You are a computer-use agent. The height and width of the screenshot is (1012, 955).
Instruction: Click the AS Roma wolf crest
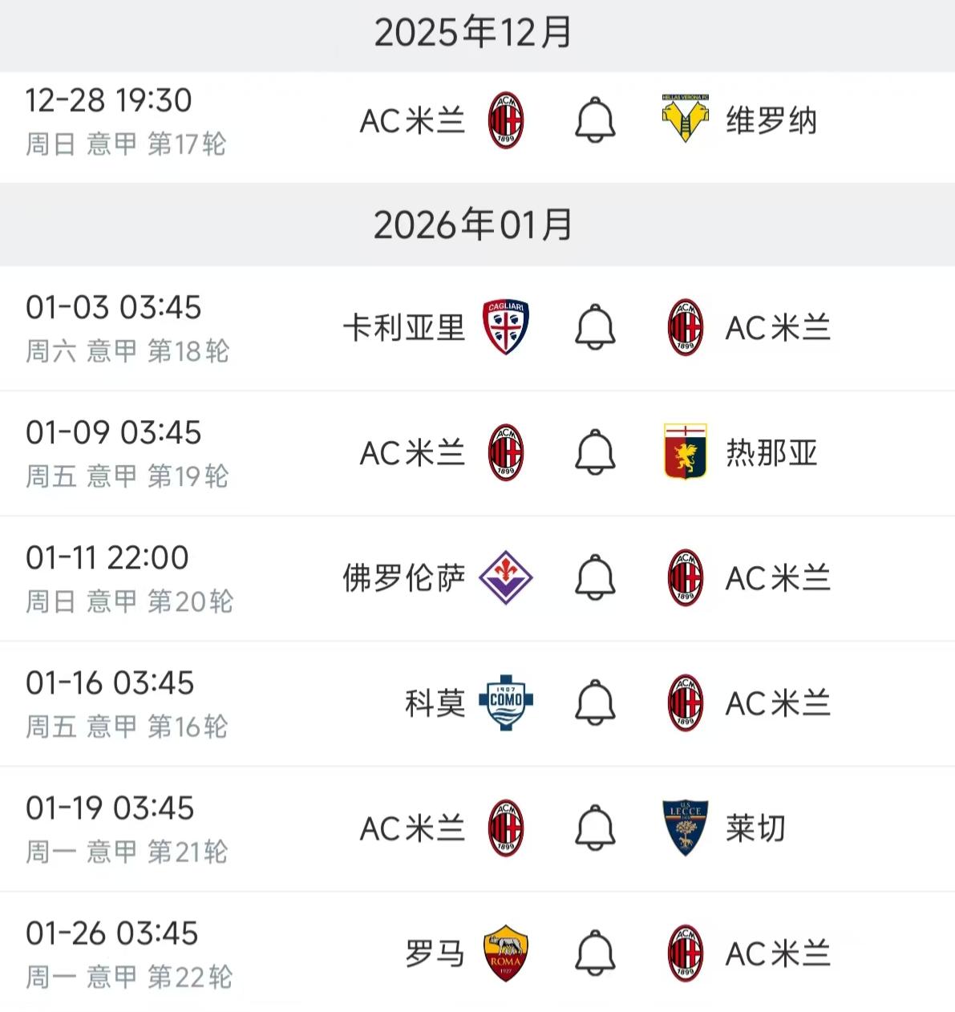(506, 953)
